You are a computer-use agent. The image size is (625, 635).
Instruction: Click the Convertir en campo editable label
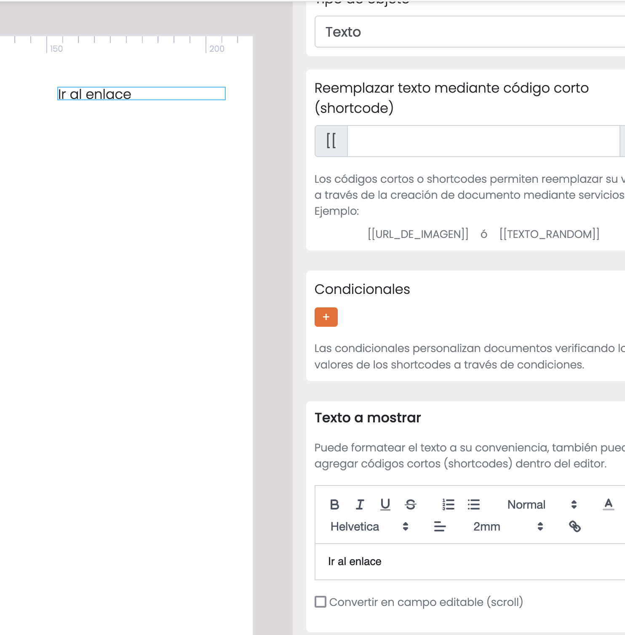[x=426, y=602]
